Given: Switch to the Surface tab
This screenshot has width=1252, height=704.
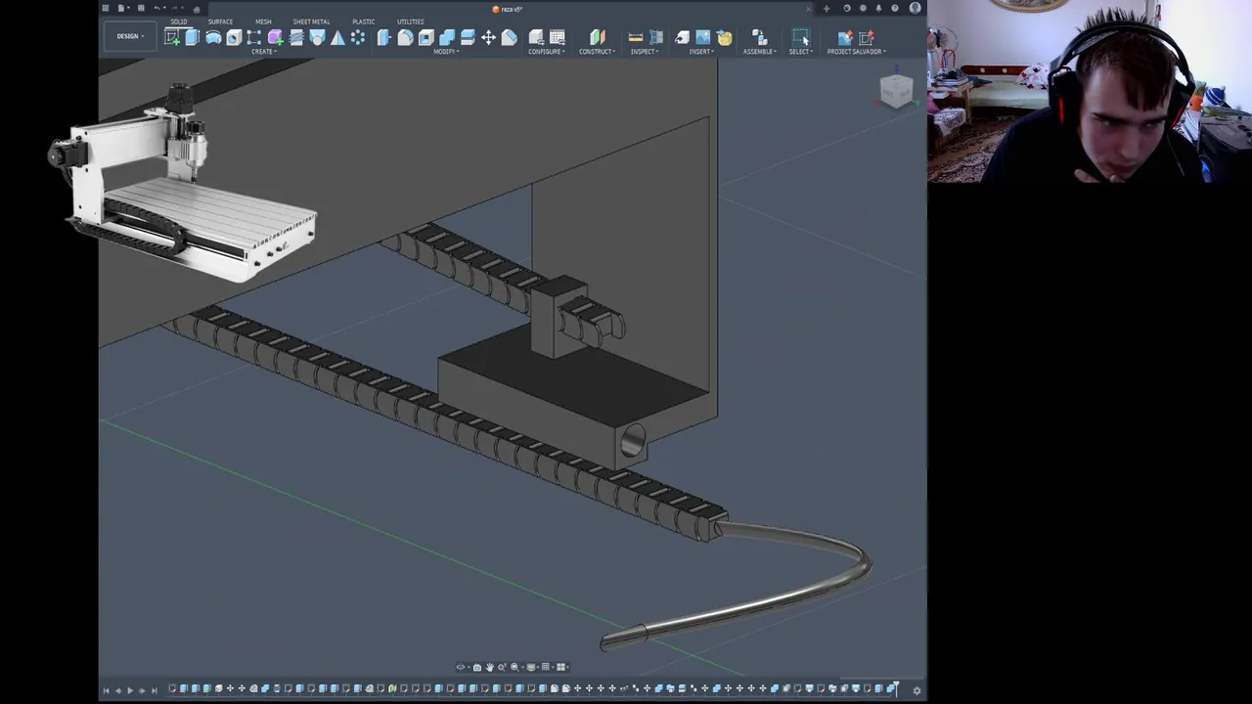Looking at the screenshot, I should point(220,22).
